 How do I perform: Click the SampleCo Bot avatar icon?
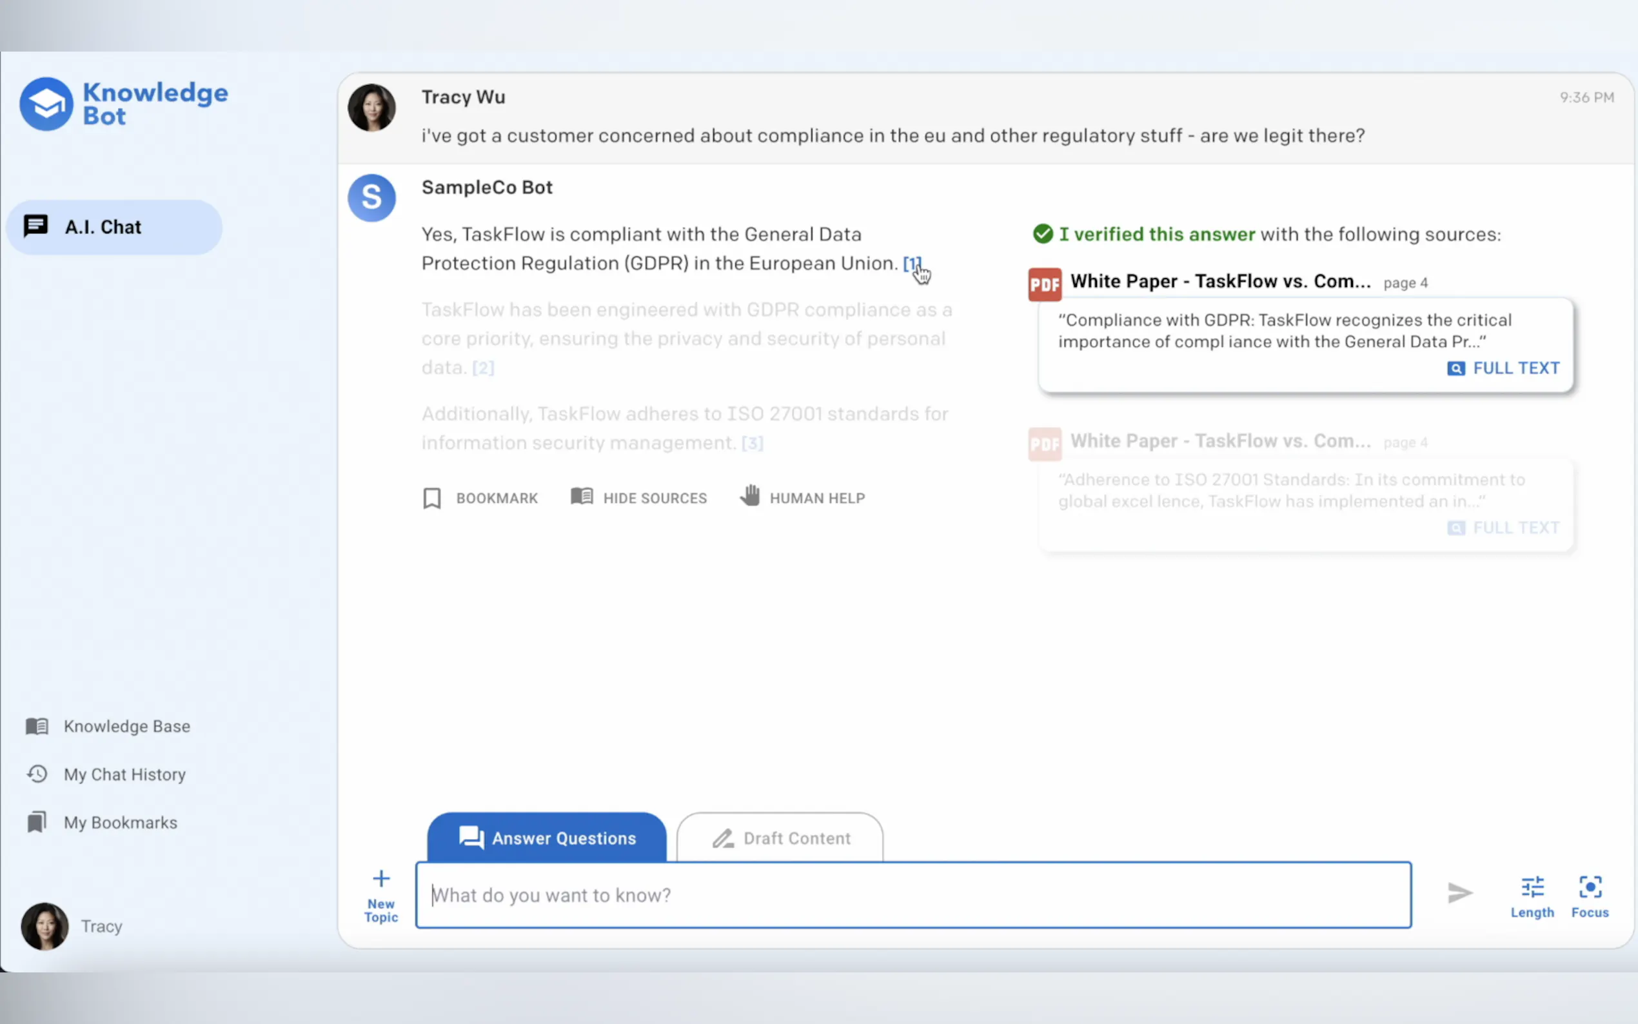pyautogui.click(x=371, y=198)
